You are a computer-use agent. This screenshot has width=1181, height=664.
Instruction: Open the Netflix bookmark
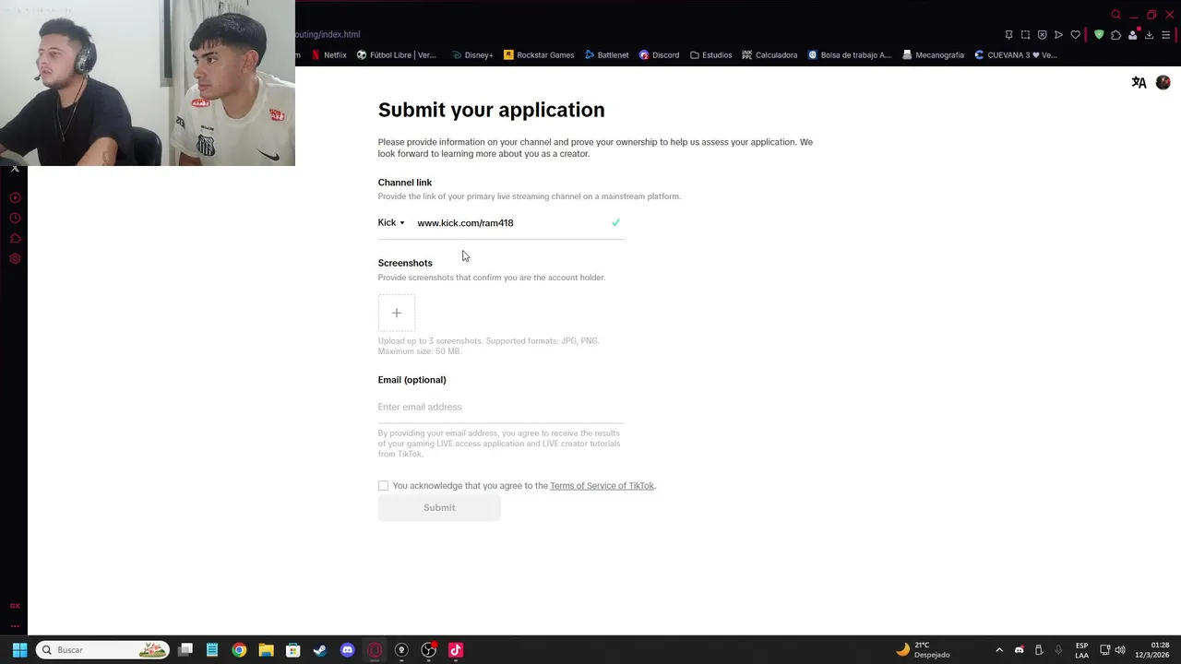tap(328, 54)
